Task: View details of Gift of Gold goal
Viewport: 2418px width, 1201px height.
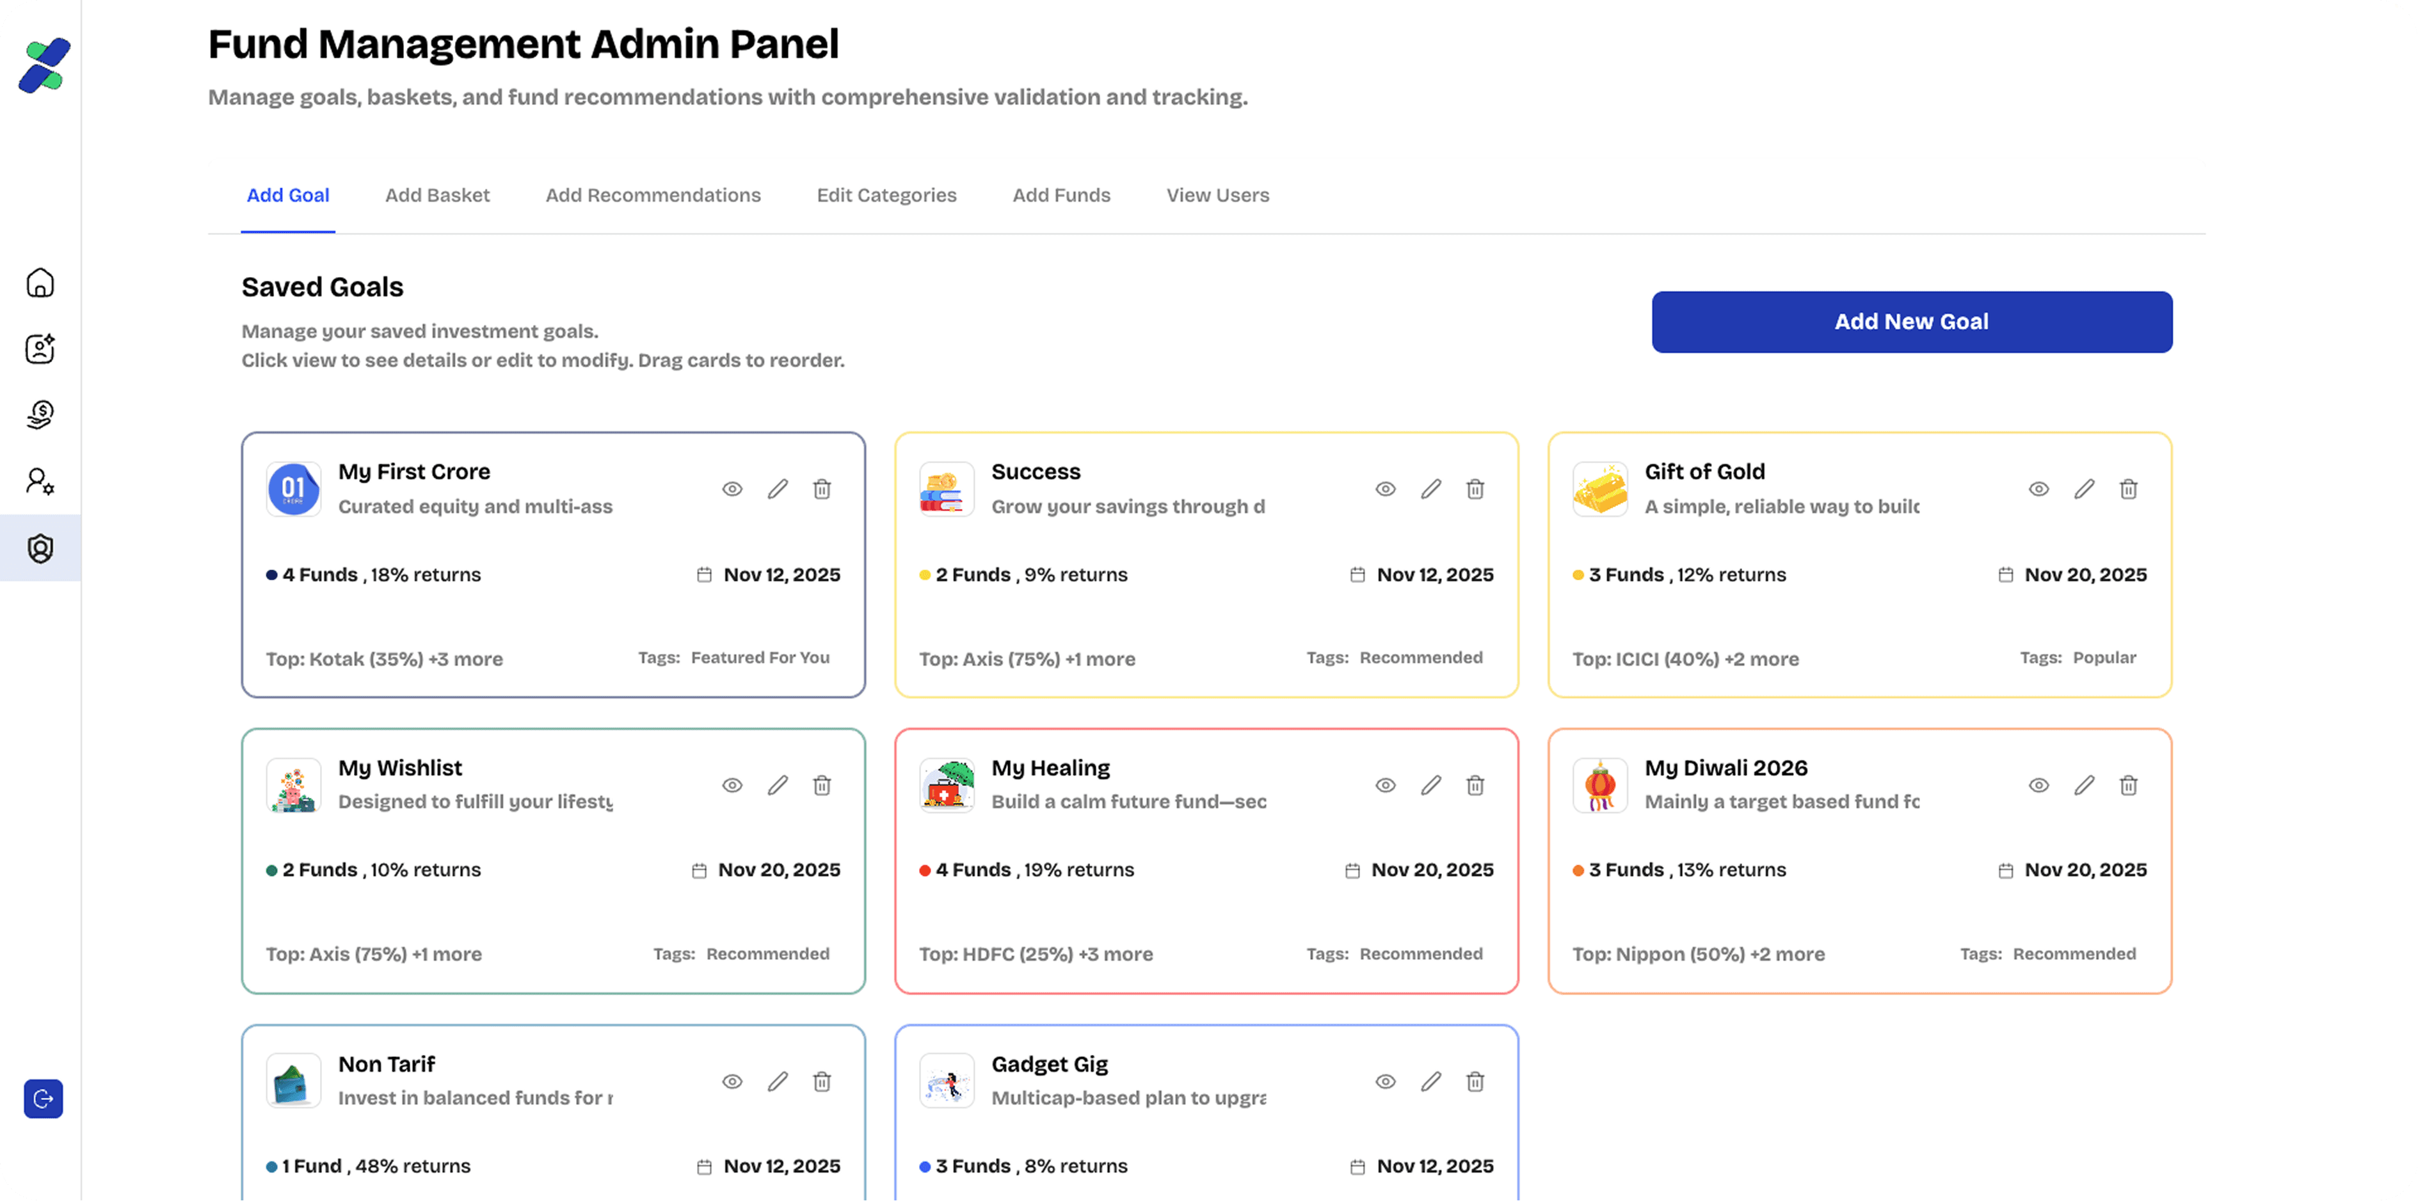Action: [2038, 489]
